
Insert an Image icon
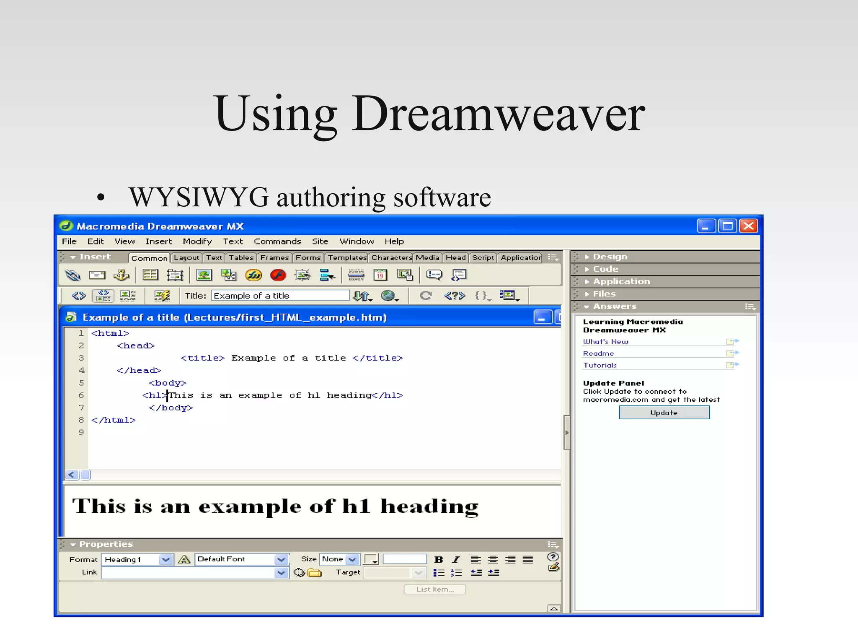click(204, 275)
